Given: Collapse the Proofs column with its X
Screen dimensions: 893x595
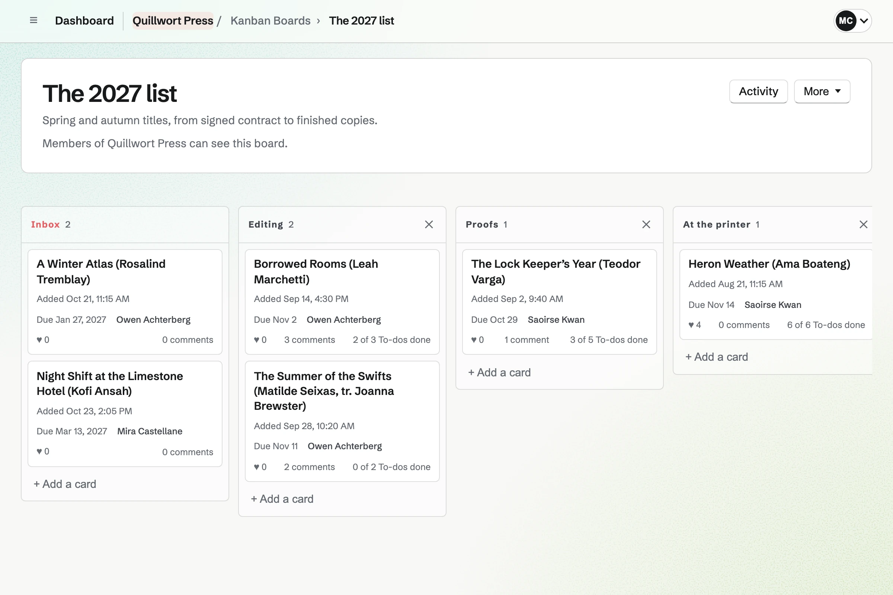Looking at the screenshot, I should (646, 224).
